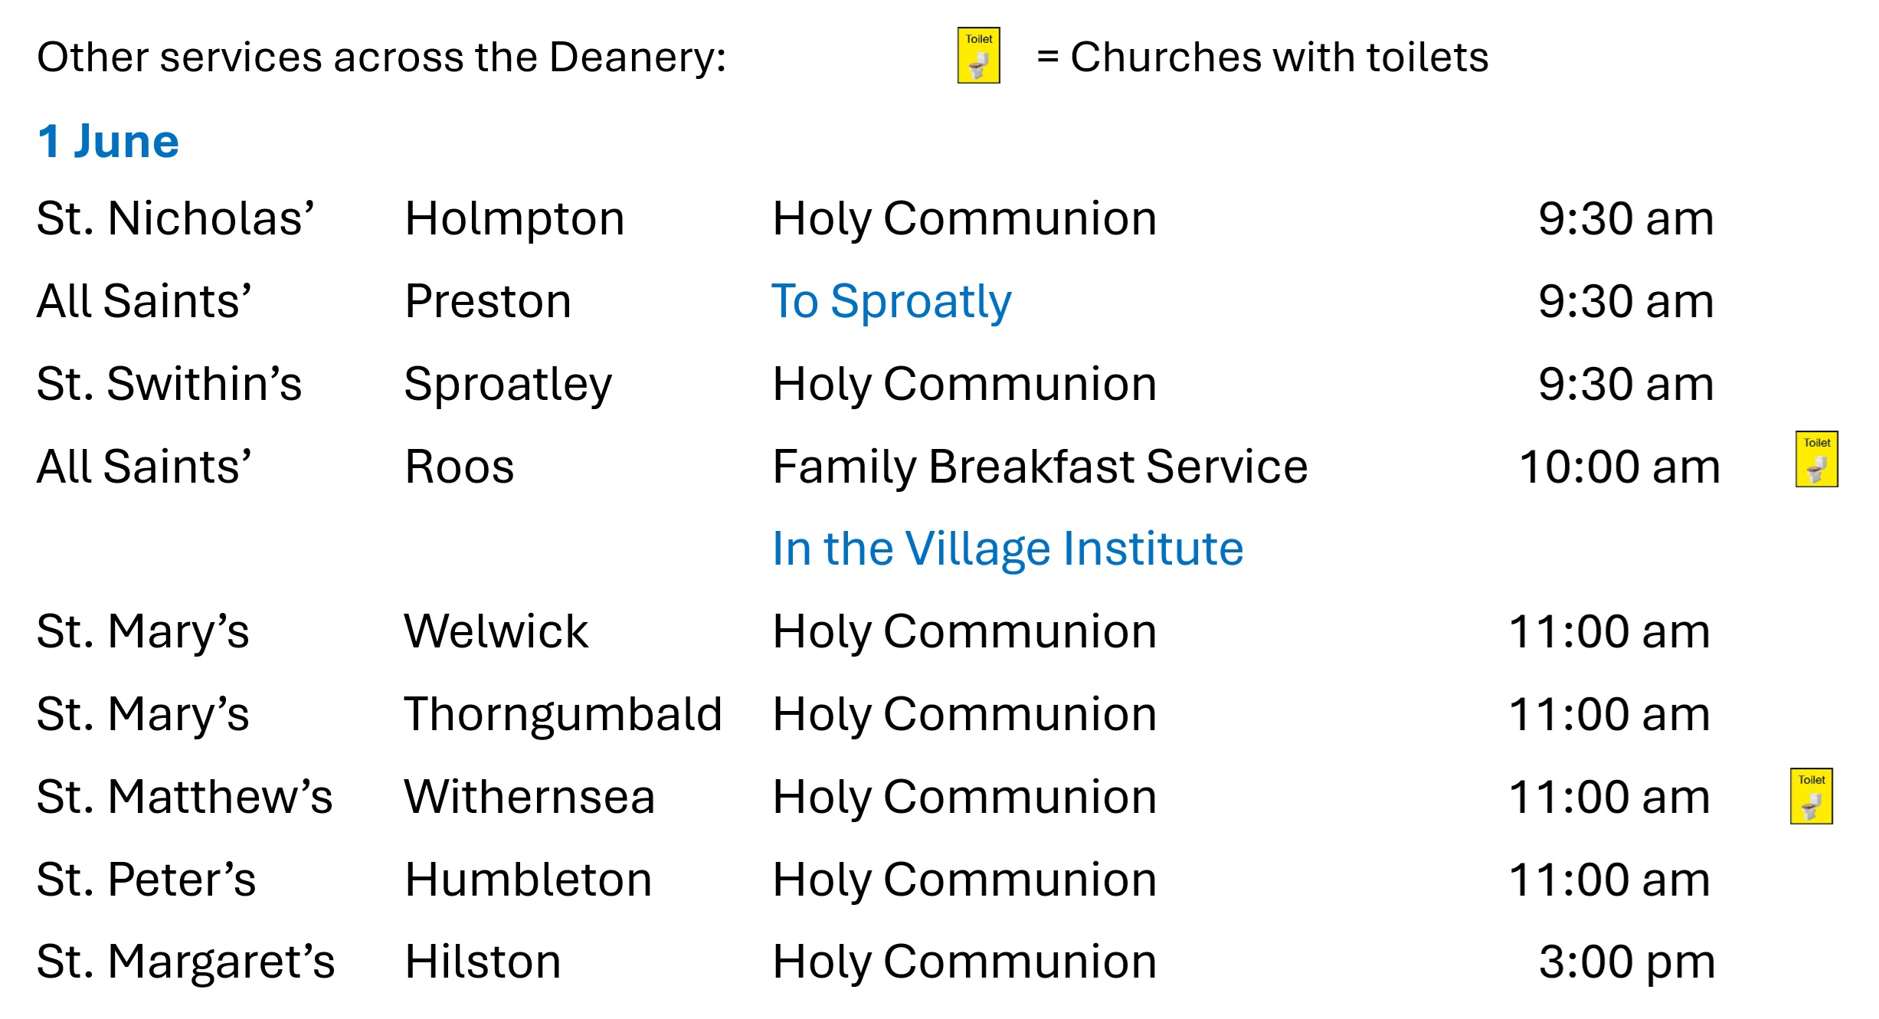Click the 3:00 pm time for Hilston
The height and width of the screenshot is (1019, 1879).
click(1627, 963)
